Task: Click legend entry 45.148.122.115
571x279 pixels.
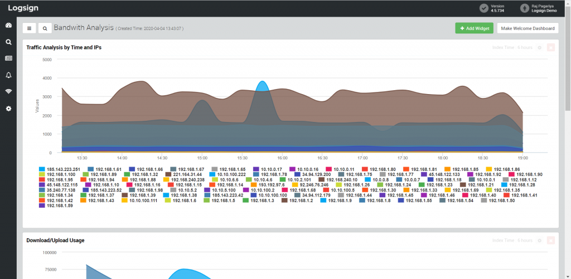Action: [x=58, y=185]
